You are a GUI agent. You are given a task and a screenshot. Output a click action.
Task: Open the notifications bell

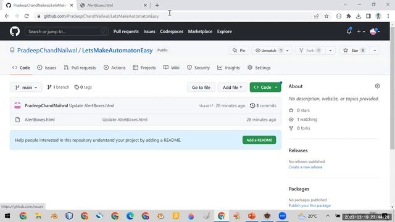point(349,31)
